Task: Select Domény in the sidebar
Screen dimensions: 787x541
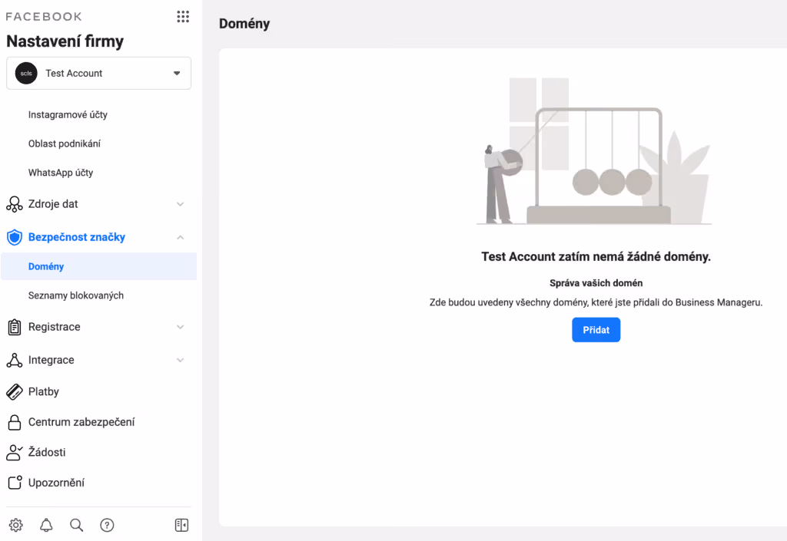Action: click(x=46, y=266)
